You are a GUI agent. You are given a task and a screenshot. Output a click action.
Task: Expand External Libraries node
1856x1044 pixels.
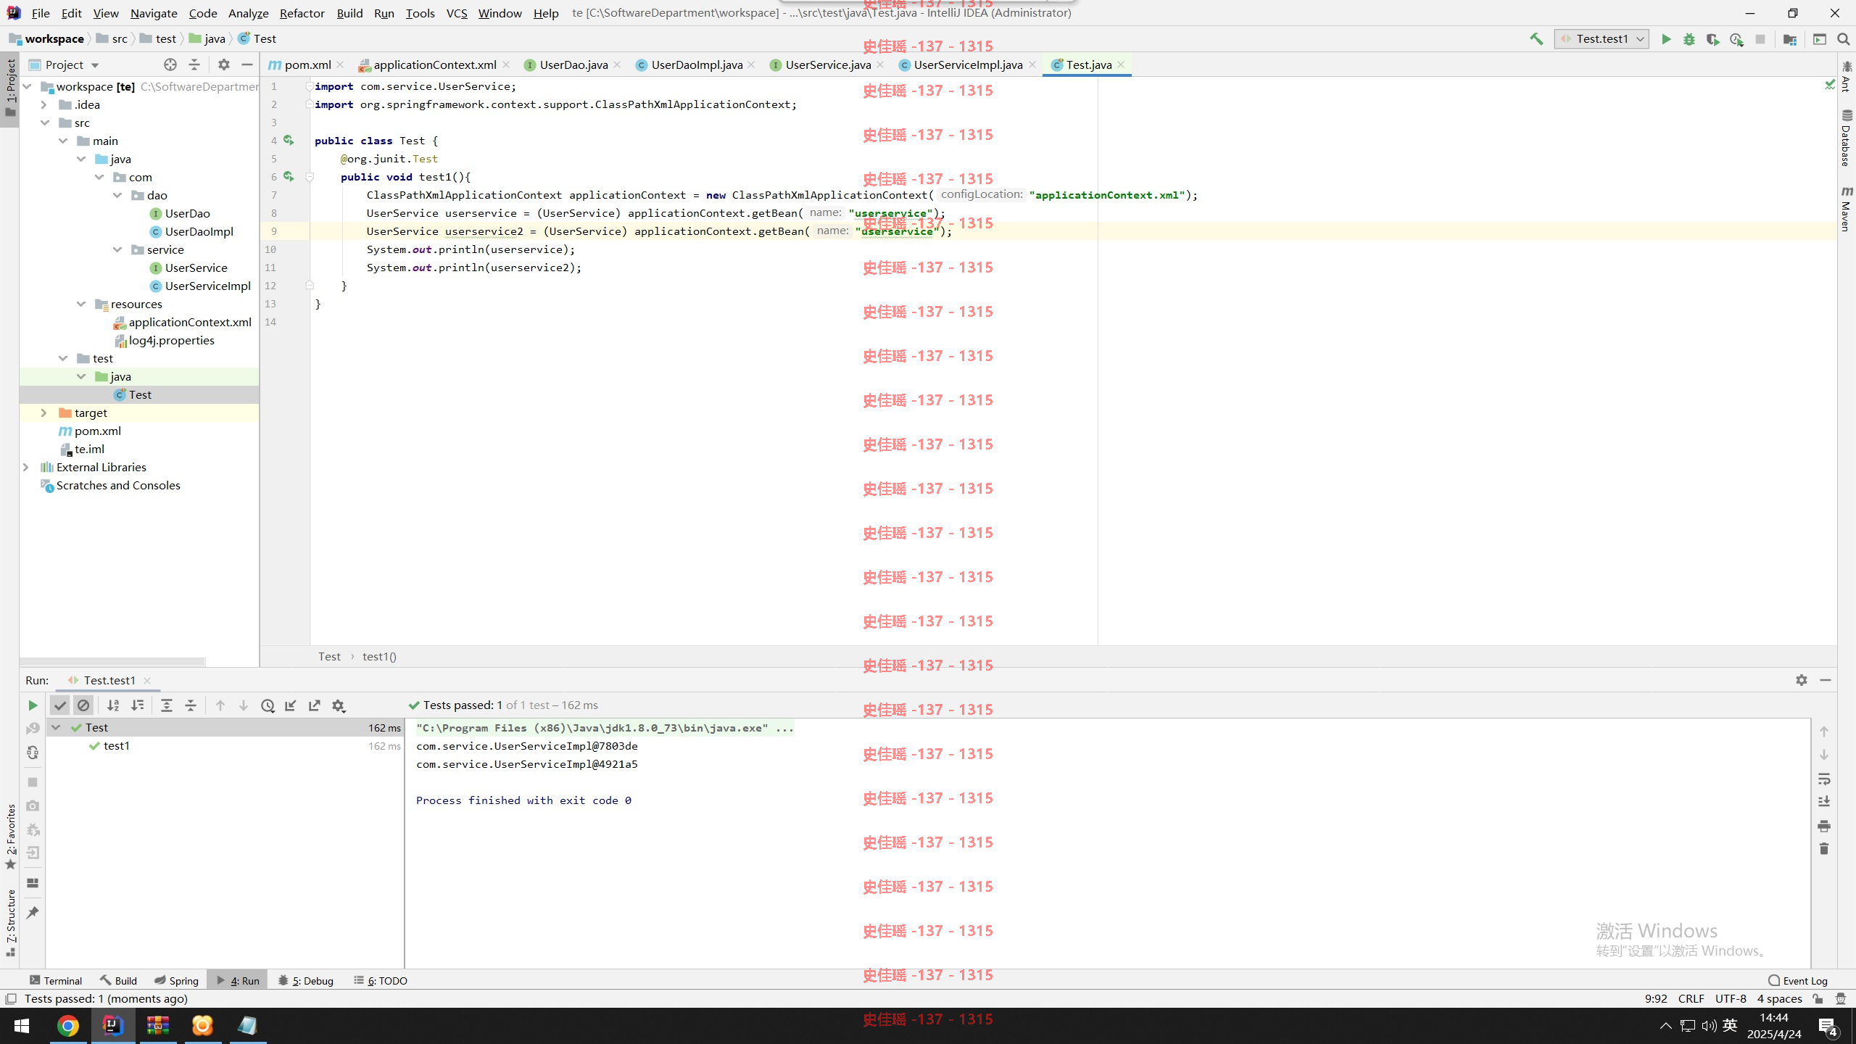25,467
